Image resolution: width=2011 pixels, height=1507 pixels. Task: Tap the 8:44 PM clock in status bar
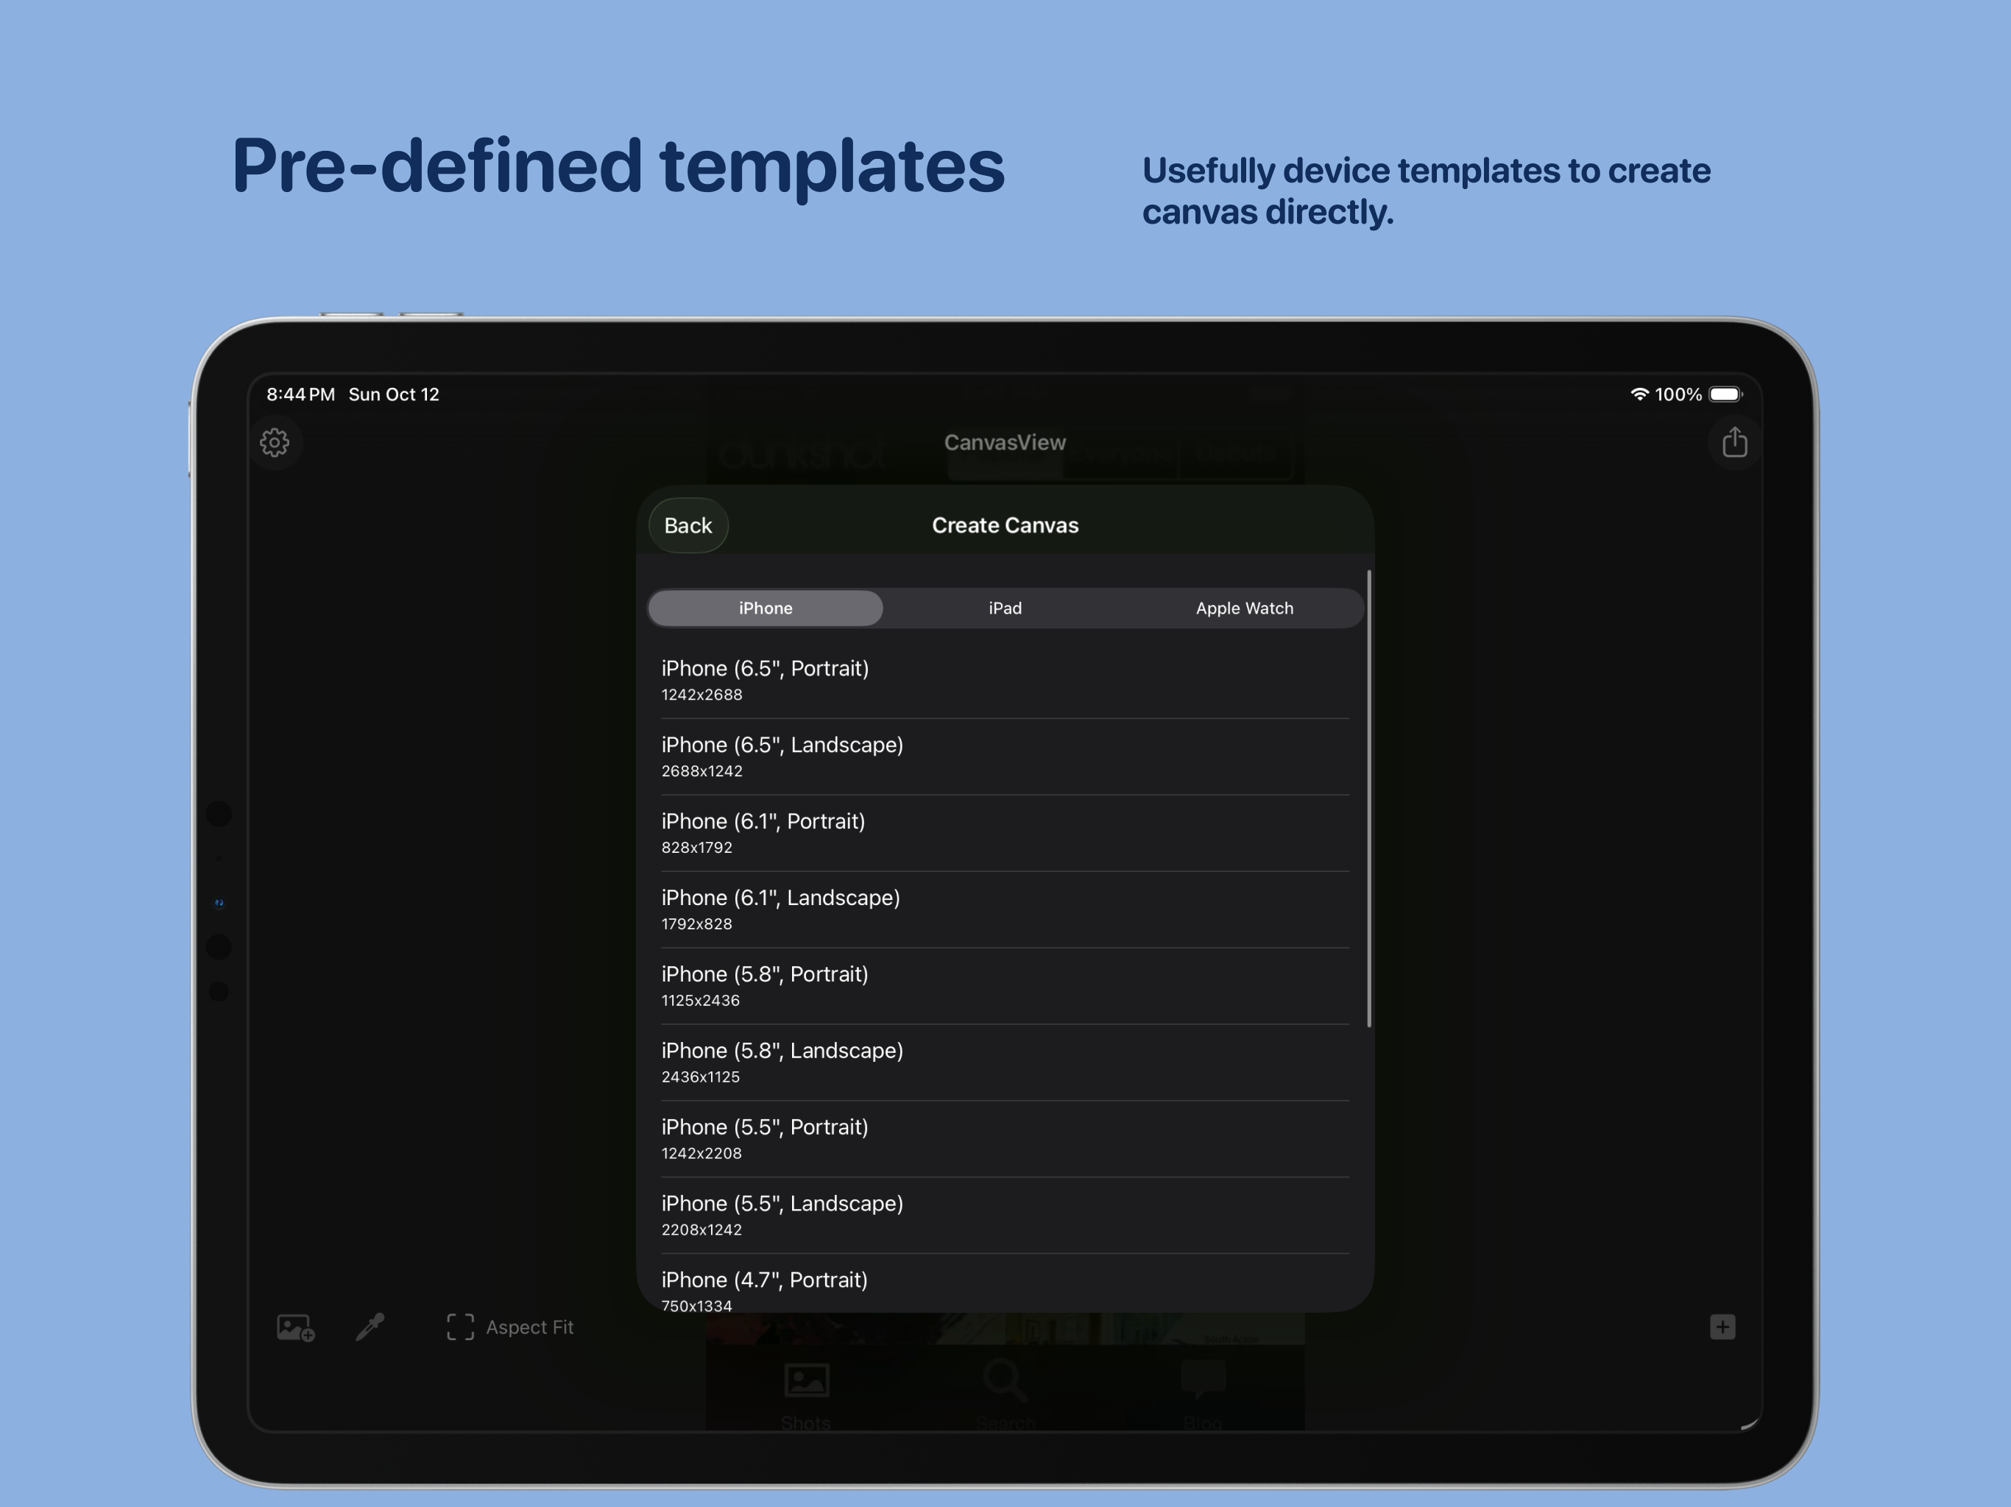point(301,394)
